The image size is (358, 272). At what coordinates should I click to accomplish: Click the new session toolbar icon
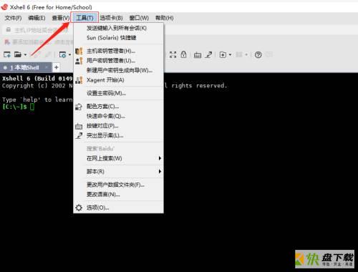click(x=7, y=54)
